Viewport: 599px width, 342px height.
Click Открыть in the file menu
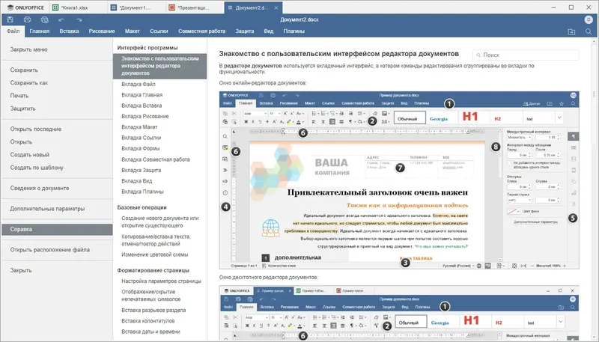(x=58, y=142)
